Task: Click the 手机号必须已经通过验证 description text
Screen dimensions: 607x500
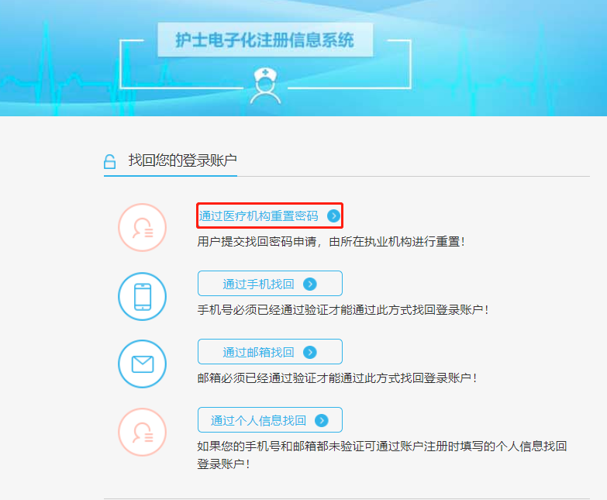Action: pyautogui.click(x=343, y=309)
